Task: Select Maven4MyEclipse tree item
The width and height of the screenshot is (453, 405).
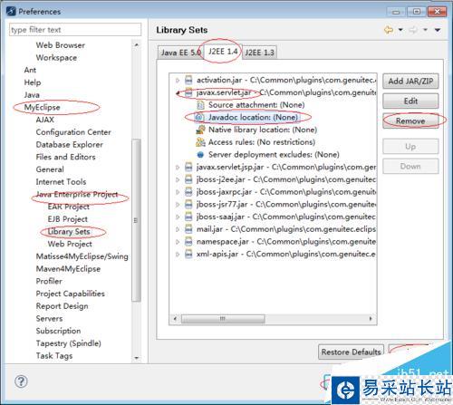Action: click(68, 269)
